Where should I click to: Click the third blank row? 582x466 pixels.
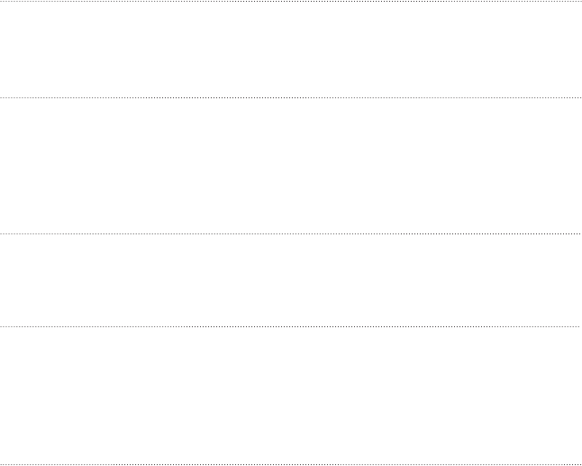(291, 280)
